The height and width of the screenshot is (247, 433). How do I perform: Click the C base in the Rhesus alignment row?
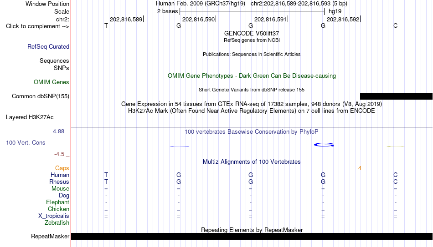click(396, 182)
